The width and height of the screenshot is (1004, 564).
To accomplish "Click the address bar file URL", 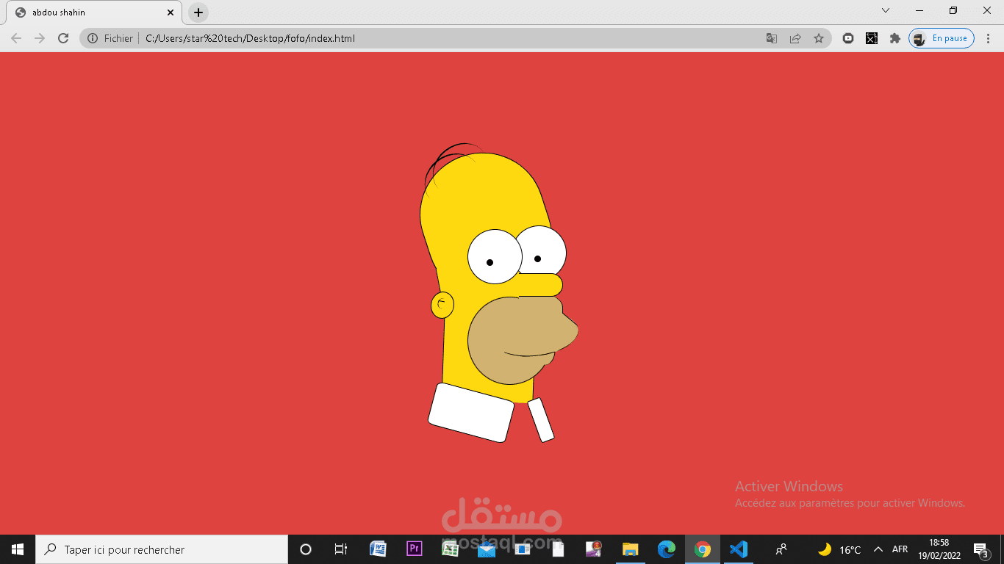I will (x=250, y=38).
